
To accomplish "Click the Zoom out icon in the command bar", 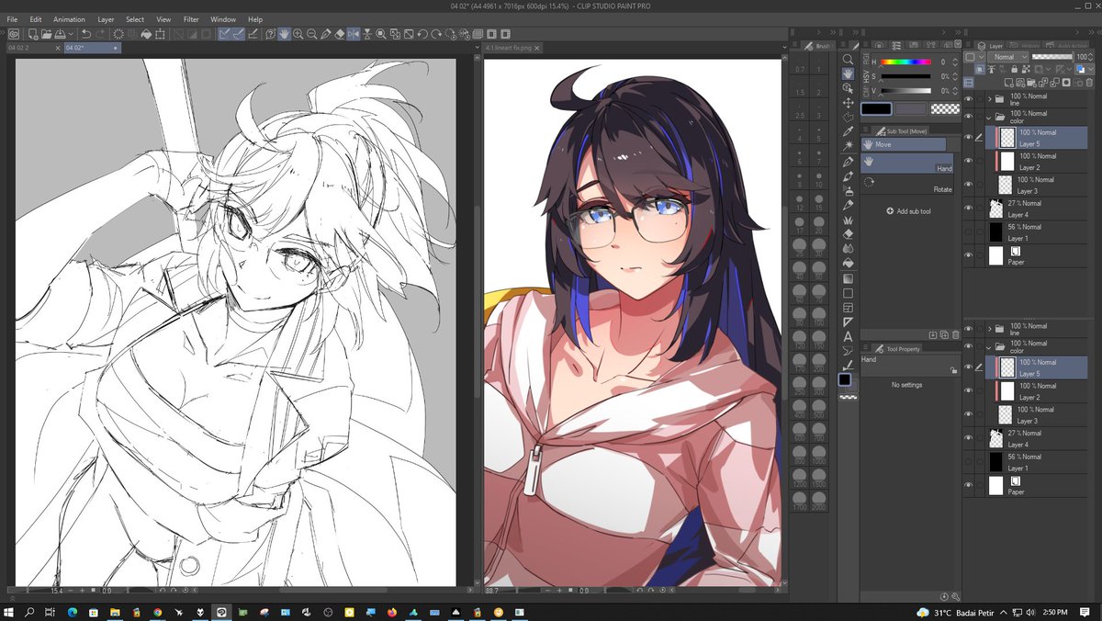I will tap(312, 34).
